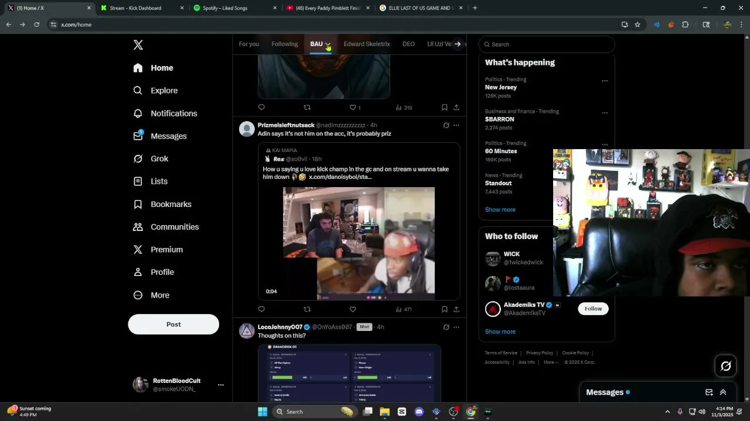Screen dimensions: 750x421
Task: Switch to Following tab
Action: tap(285, 44)
